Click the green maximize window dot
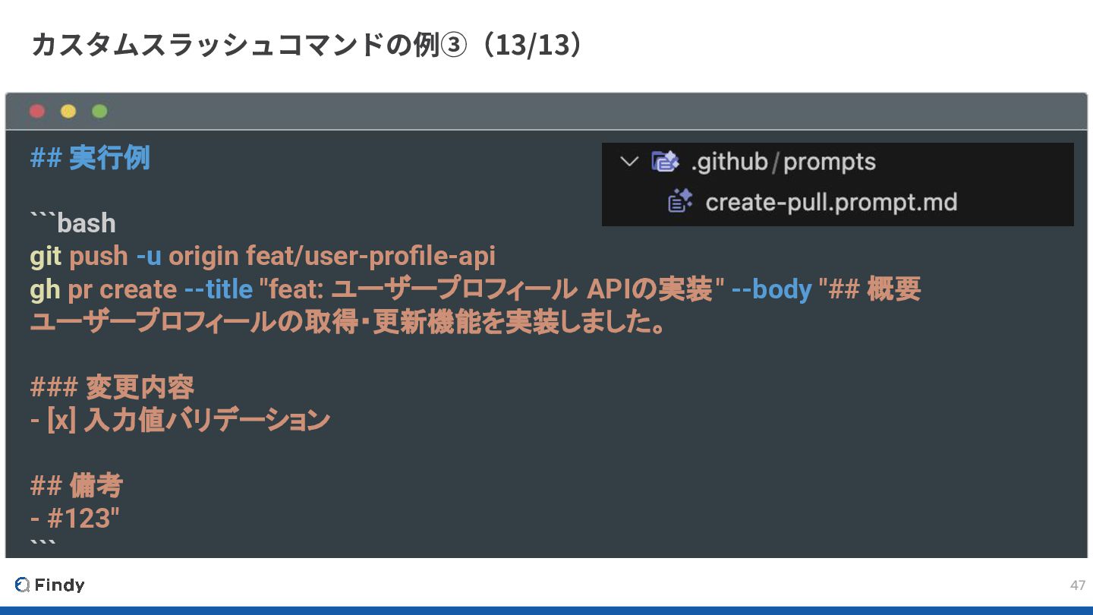The width and height of the screenshot is (1093, 615). point(99,112)
